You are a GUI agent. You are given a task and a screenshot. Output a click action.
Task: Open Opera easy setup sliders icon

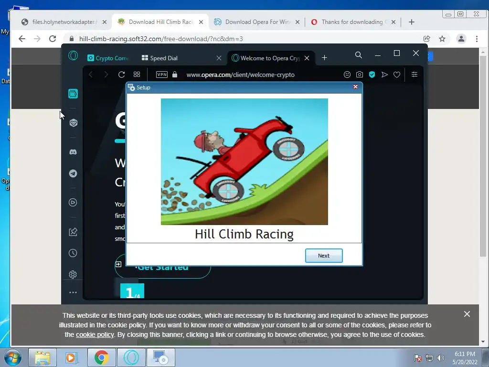coord(415,74)
